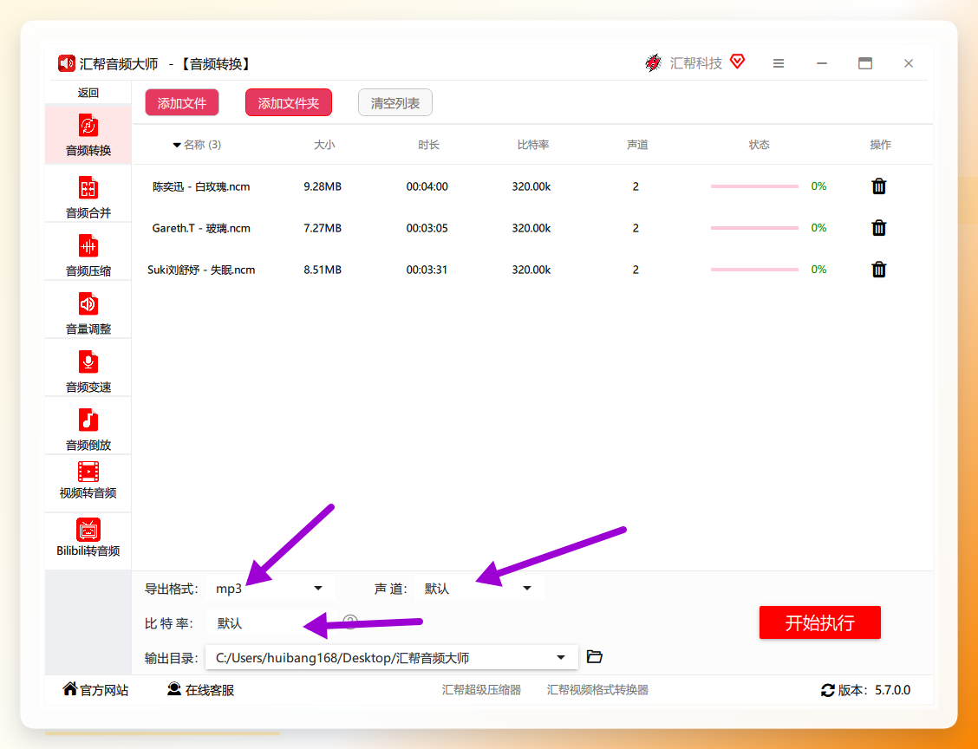Click the app speaker logo icon
The height and width of the screenshot is (749, 978).
(67, 63)
